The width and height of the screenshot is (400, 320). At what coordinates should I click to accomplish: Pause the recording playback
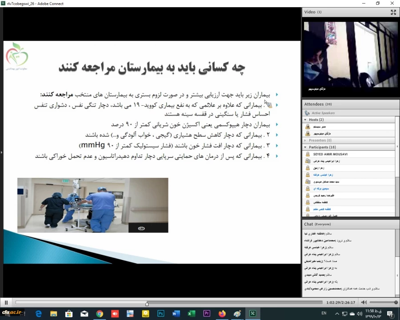pyautogui.click(x=6, y=302)
